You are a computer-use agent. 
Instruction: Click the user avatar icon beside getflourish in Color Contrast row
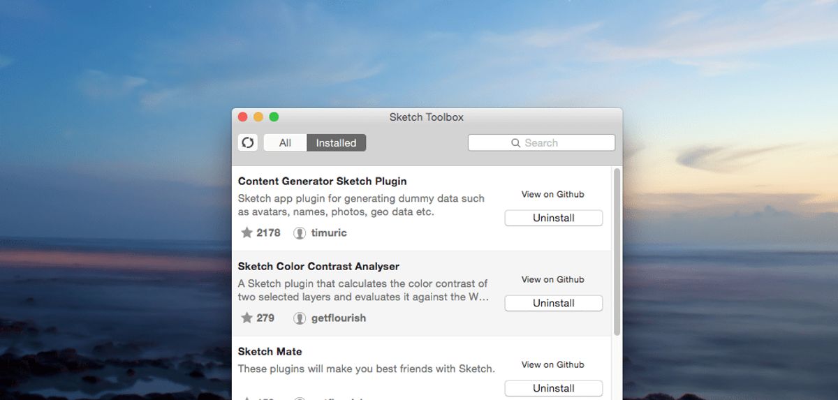300,318
